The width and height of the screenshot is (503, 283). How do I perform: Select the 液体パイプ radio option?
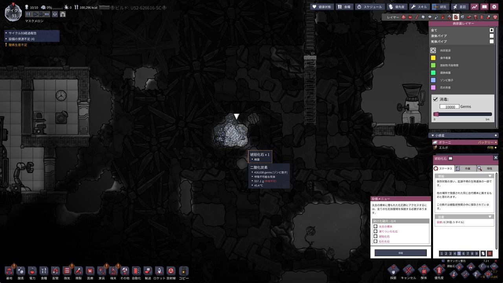[x=491, y=36]
